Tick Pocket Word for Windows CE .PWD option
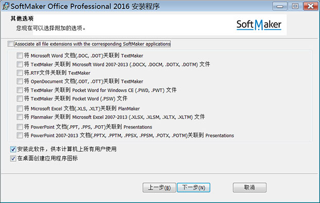The height and width of the screenshot is (203, 320). click(x=20, y=90)
